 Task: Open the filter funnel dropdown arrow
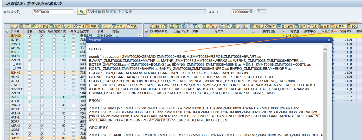point(199,26)
